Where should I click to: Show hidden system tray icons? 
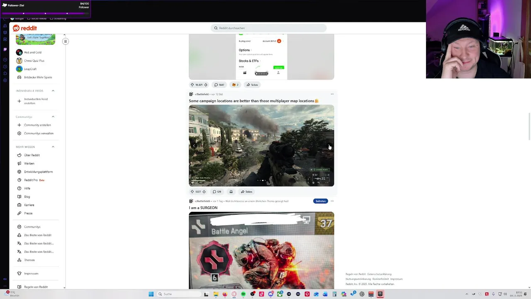click(467, 294)
